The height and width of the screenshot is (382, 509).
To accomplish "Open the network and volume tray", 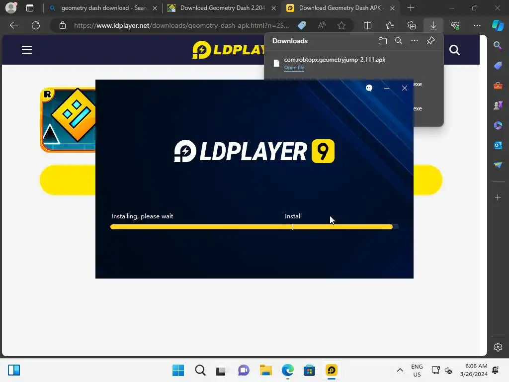I will 442,370.
